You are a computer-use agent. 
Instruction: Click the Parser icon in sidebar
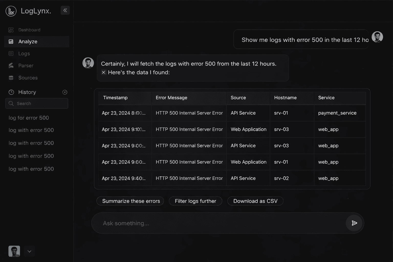[x=11, y=65]
